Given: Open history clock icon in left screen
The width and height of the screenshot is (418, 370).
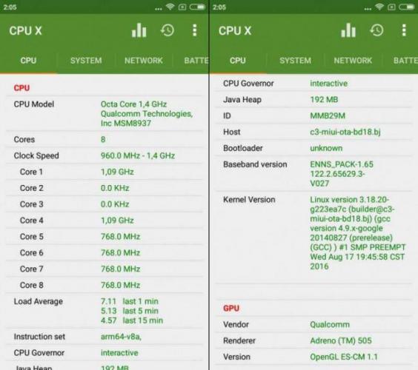Looking at the screenshot, I should point(167,30).
